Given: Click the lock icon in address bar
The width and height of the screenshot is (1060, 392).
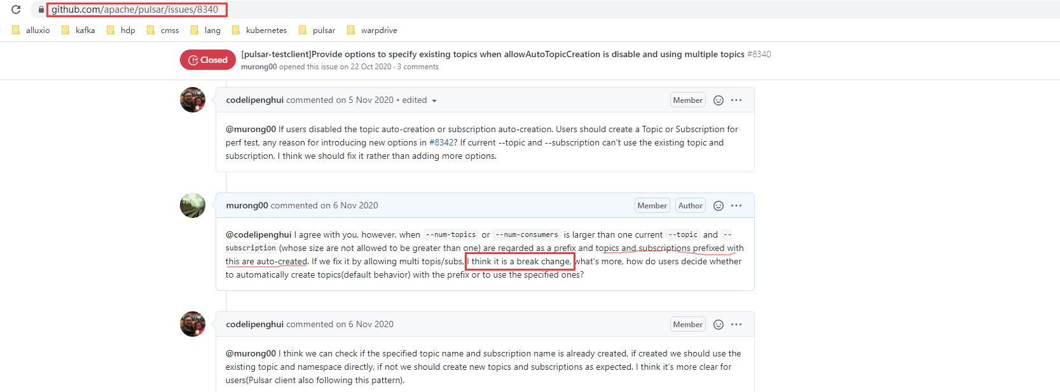Looking at the screenshot, I should (x=41, y=10).
